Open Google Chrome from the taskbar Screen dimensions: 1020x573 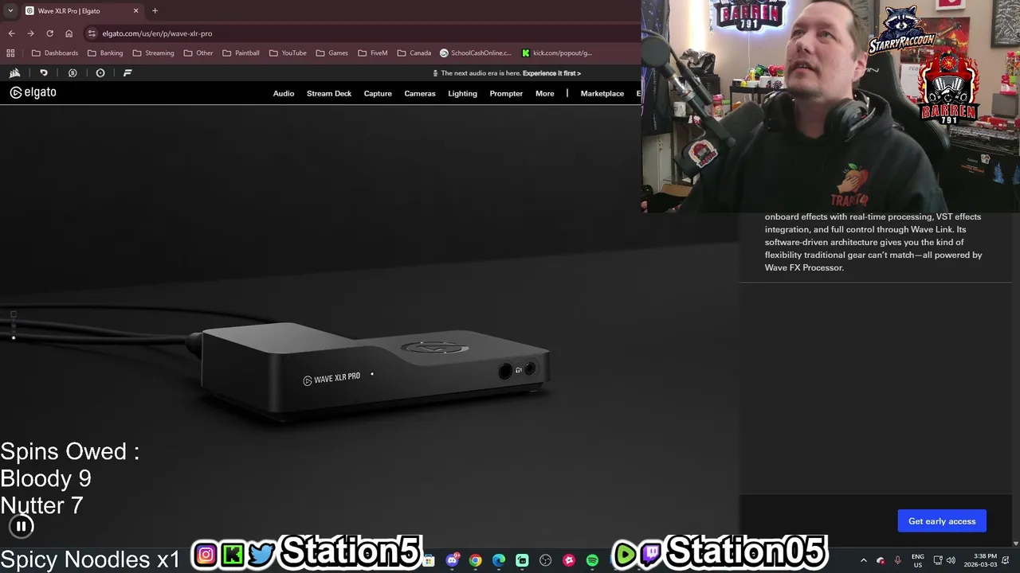click(475, 560)
